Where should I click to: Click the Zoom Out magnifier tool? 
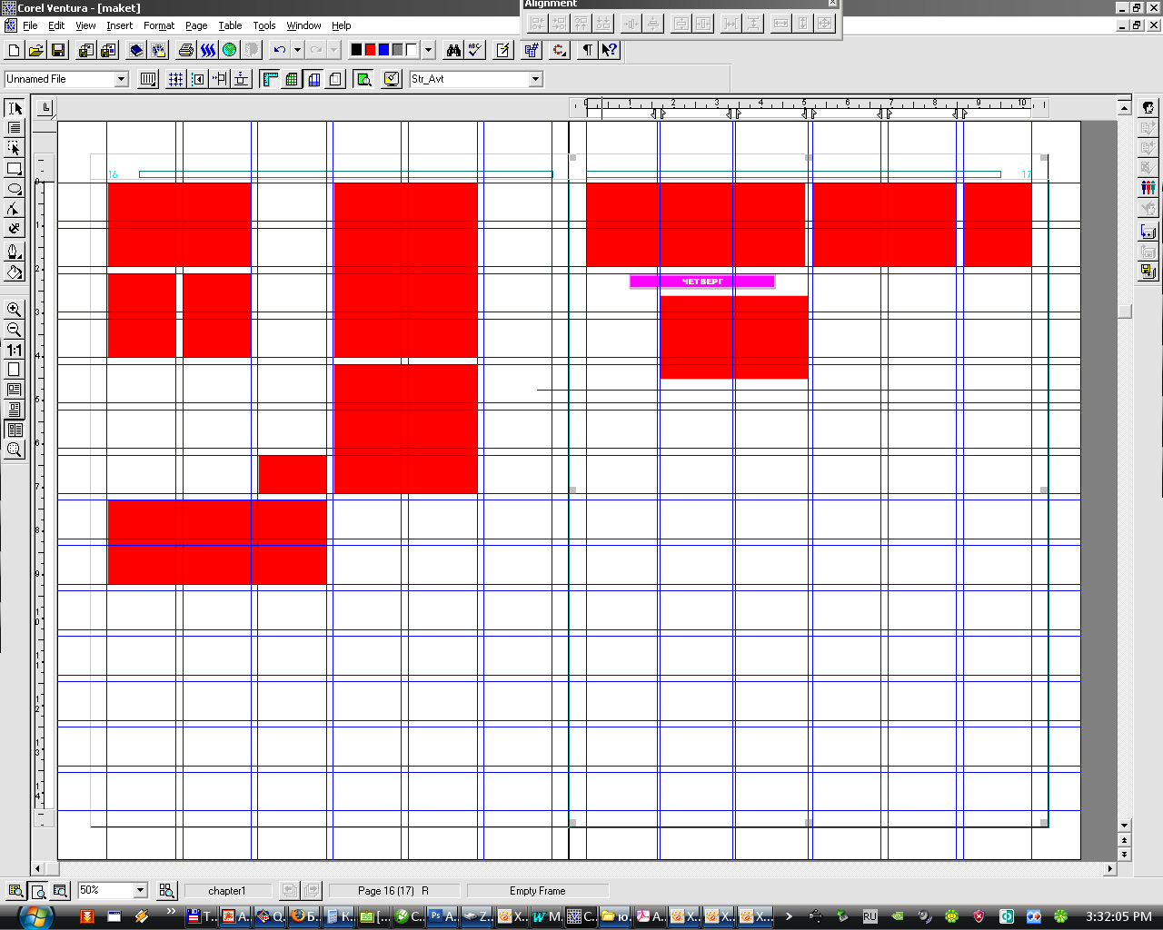[15, 330]
